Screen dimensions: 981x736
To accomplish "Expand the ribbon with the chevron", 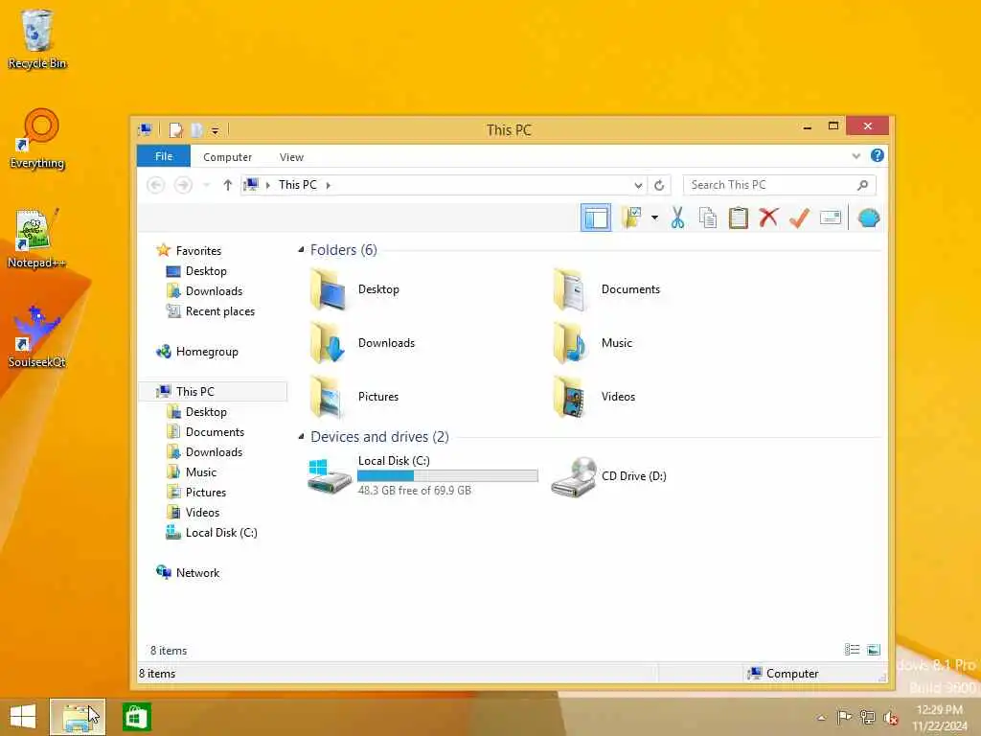I will click(x=856, y=156).
